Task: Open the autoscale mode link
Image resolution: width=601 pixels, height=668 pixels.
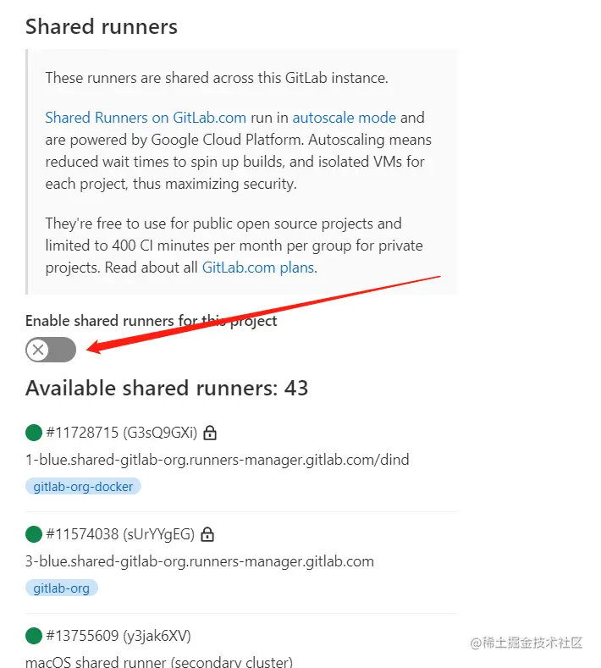Action: [x=345, y=118]
